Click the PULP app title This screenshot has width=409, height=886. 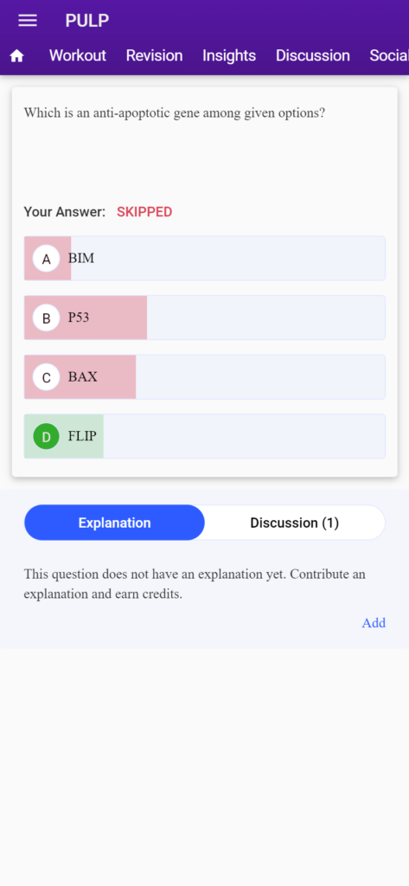87,21
